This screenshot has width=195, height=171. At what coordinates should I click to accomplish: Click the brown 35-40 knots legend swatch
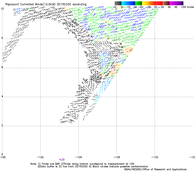(x=166, y=3)
